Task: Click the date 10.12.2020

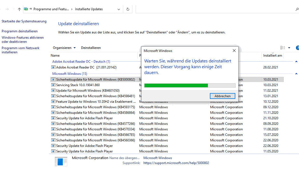Action: (270, 102)
